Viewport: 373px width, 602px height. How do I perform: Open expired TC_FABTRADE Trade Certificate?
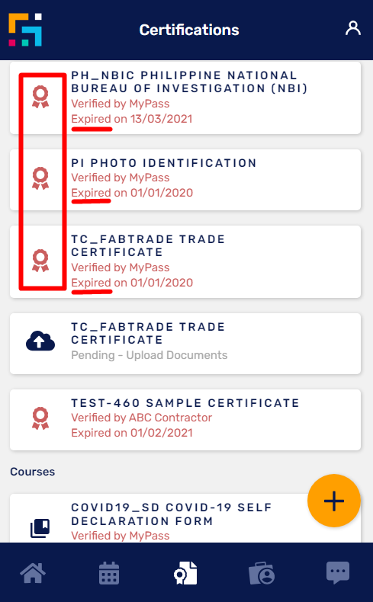[x=185, y=261]
